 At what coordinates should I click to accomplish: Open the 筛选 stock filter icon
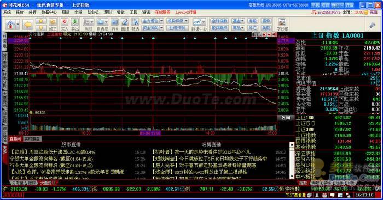(135, 25)
